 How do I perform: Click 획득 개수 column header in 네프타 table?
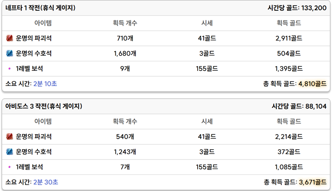tap(125, 23)
